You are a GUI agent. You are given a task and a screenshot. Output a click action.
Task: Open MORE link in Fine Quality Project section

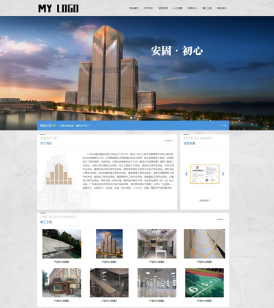click(x=221, y=220)
